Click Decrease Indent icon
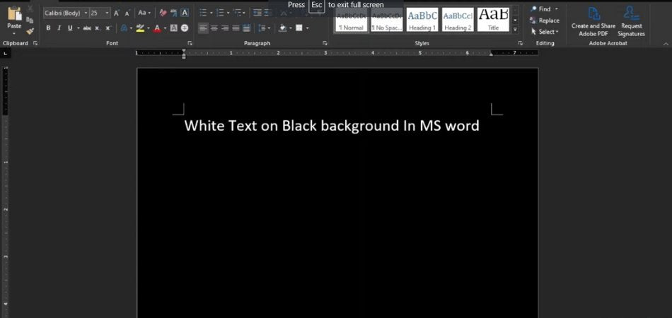Screen dimensions: 672x318 pyautogui.click(x=257, y=13)
